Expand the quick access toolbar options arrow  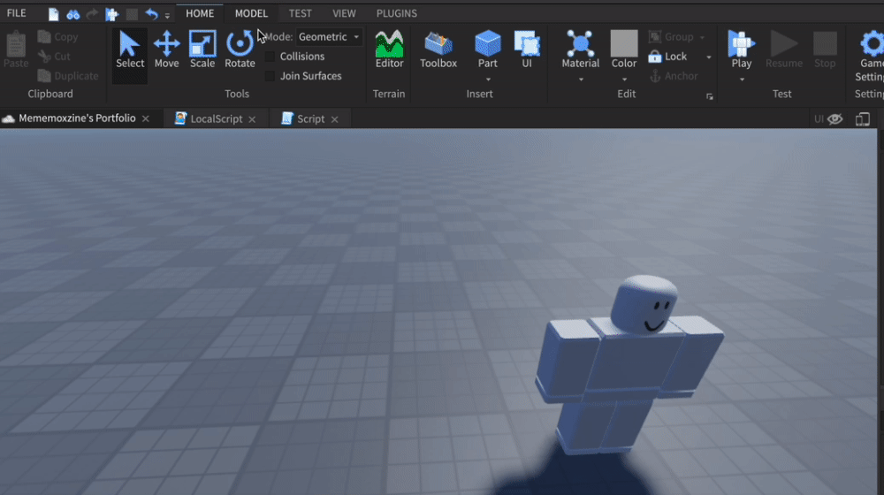tap(167, 16)
